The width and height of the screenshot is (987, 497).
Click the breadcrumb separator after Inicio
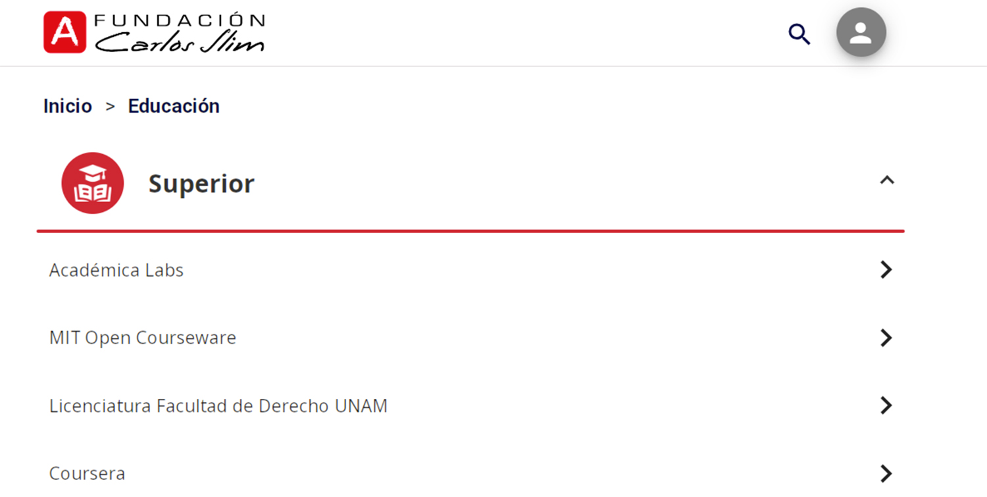coord(111,106)
